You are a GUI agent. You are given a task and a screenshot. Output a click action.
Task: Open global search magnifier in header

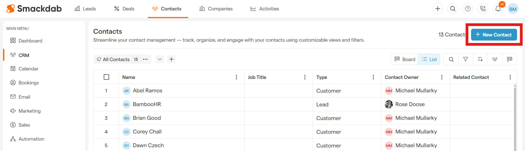[x=453, y=9]
